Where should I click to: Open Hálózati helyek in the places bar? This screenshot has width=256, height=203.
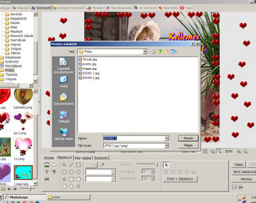click(64, 134)
